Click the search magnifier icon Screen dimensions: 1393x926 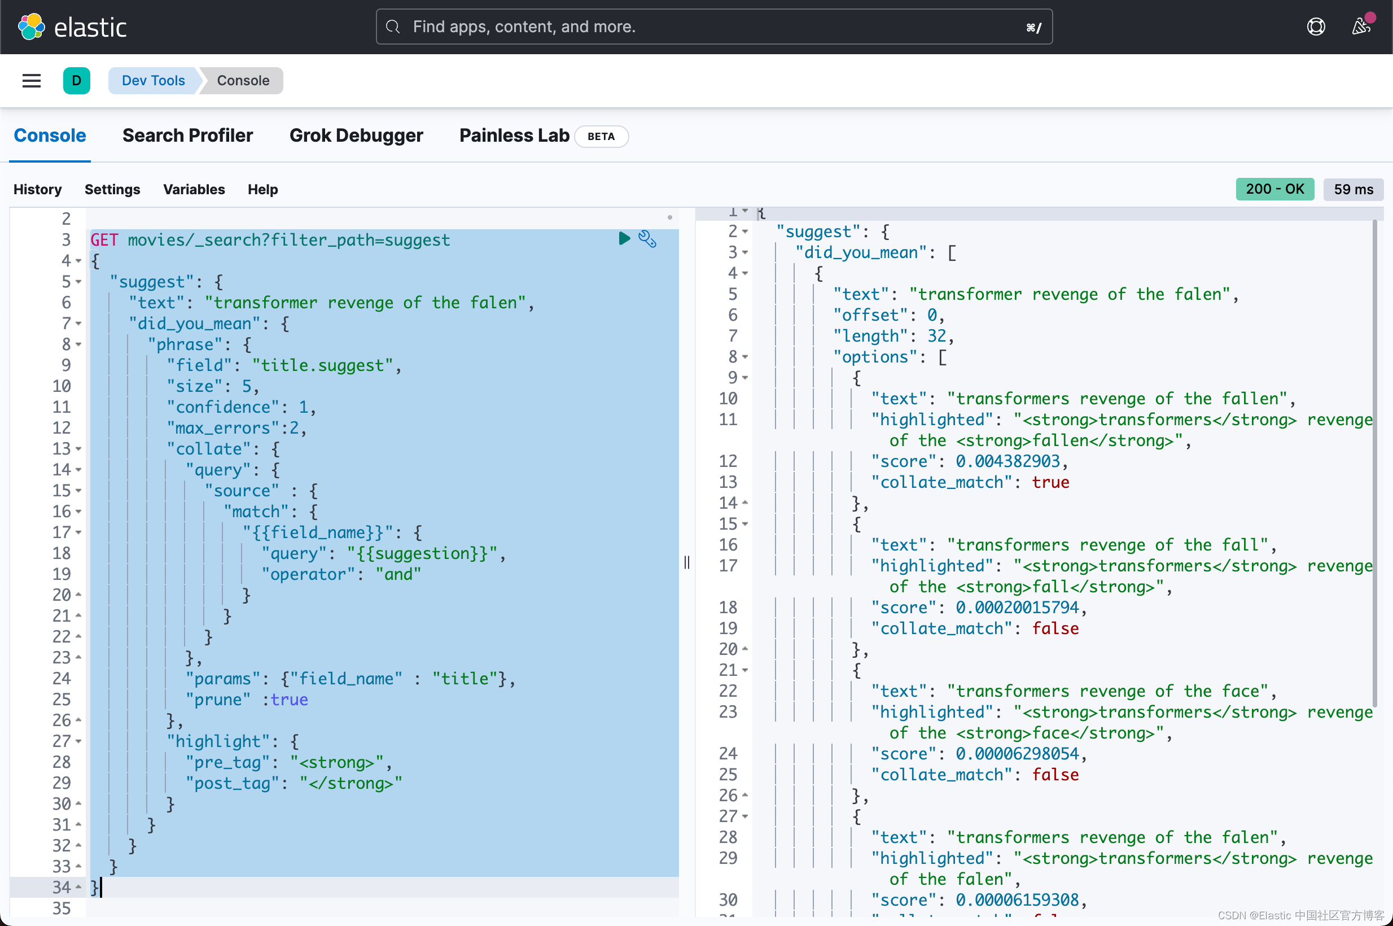(393, 27)
